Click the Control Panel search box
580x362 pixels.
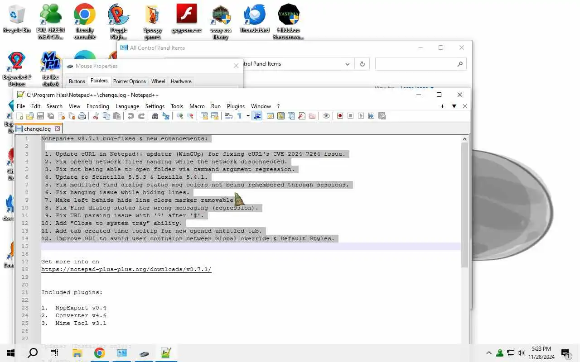click(420, 64)
